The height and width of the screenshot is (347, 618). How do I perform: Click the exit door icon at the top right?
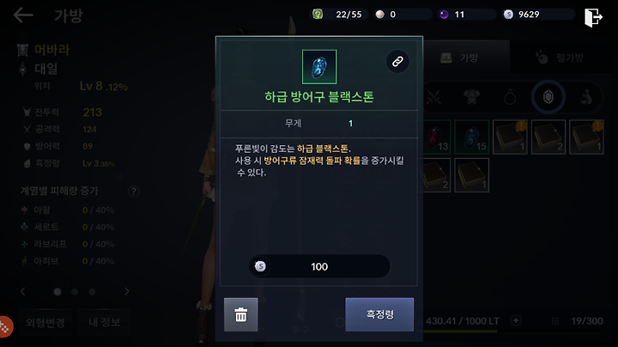tap(593, 17)
